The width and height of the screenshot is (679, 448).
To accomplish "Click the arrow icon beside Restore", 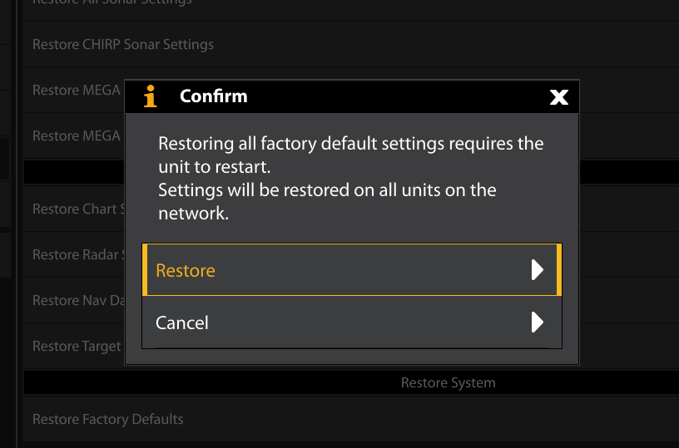I will pyautogui.click(x=538, y=270).
